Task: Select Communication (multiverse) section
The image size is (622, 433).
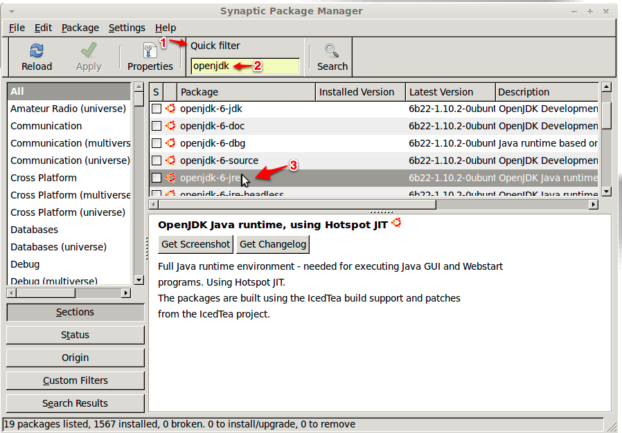Action: 69,143
